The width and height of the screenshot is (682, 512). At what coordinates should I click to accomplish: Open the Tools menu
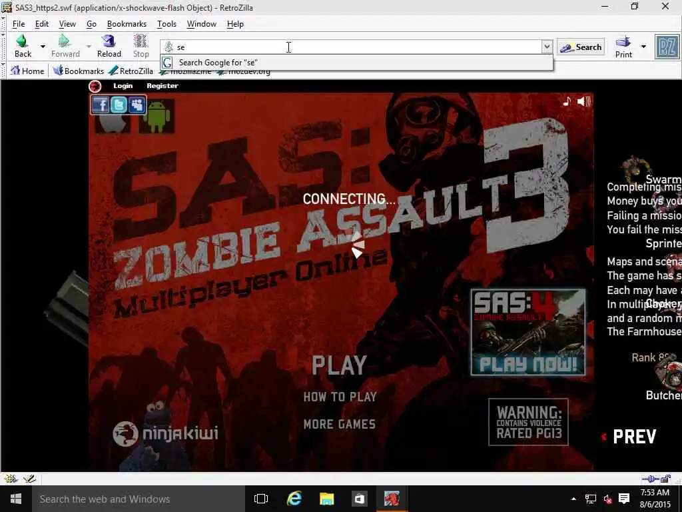(167, 24)
